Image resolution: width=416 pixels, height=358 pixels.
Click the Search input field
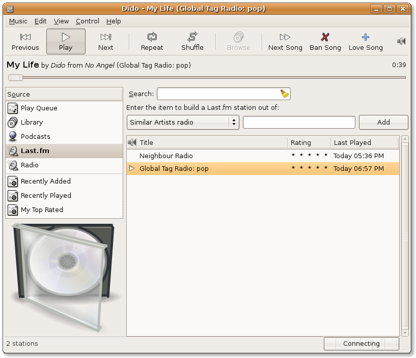click(x=224, y=94)
